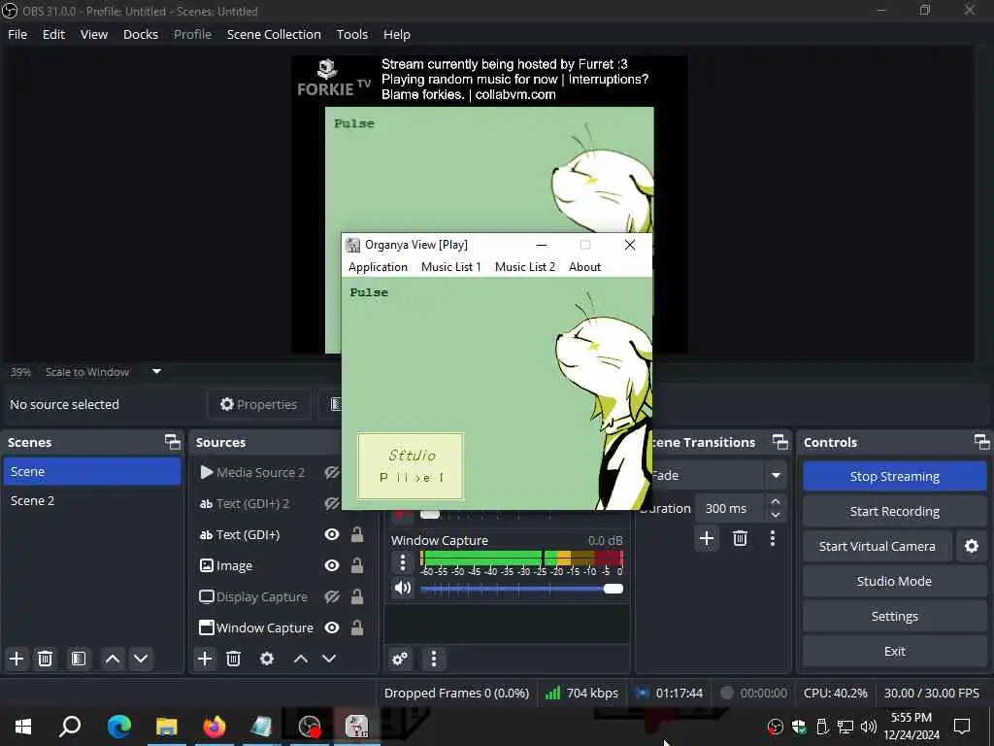
Task: Increase the transition duration with the up stepper
Action: (776, 501)
